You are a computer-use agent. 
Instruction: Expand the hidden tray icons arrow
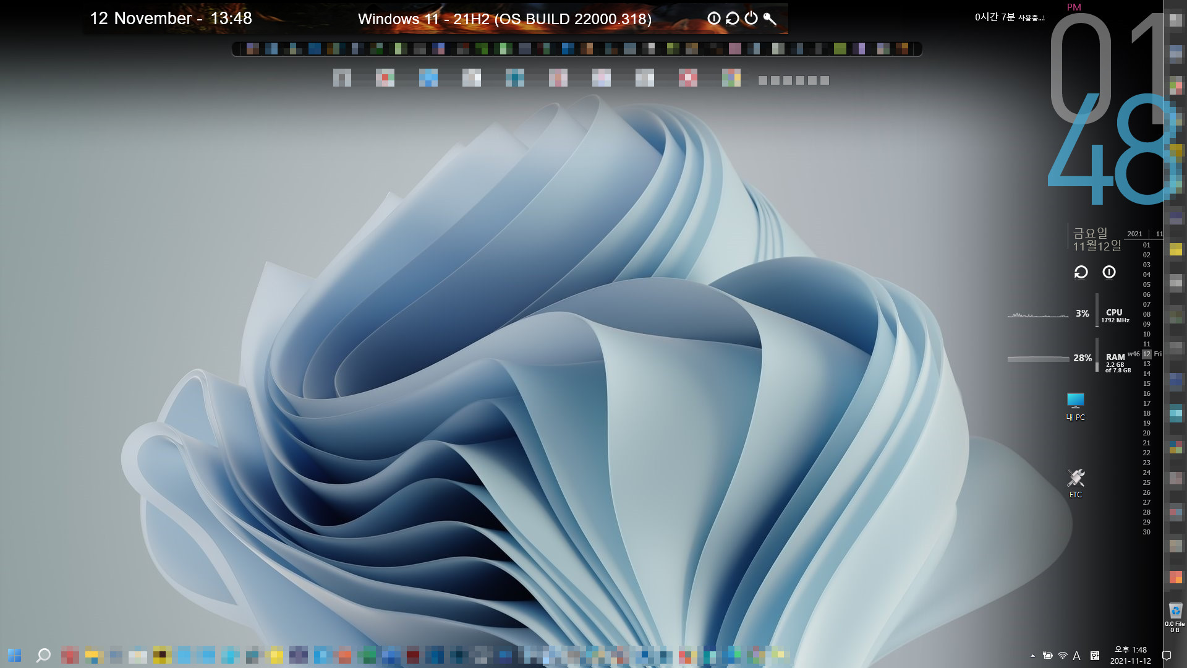click(1032, 656)
